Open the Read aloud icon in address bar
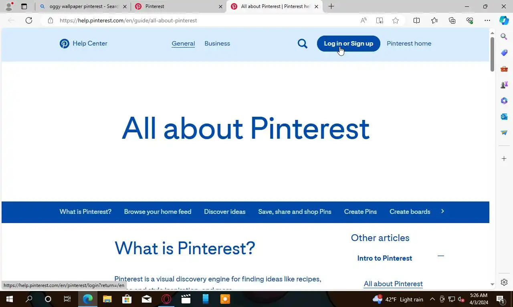Screen dimensions: 513x307 364,20
